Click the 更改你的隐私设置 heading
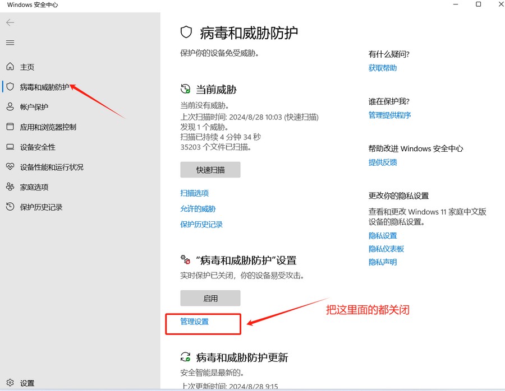 click(399, 196)
